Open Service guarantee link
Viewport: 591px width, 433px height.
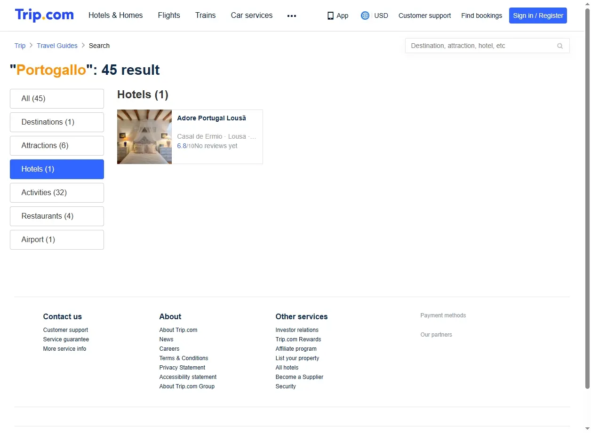[x=66, y=339]
